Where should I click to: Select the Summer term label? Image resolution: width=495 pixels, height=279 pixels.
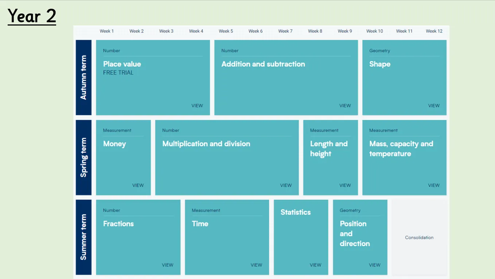pyautogui.click(x=83, y=237)
